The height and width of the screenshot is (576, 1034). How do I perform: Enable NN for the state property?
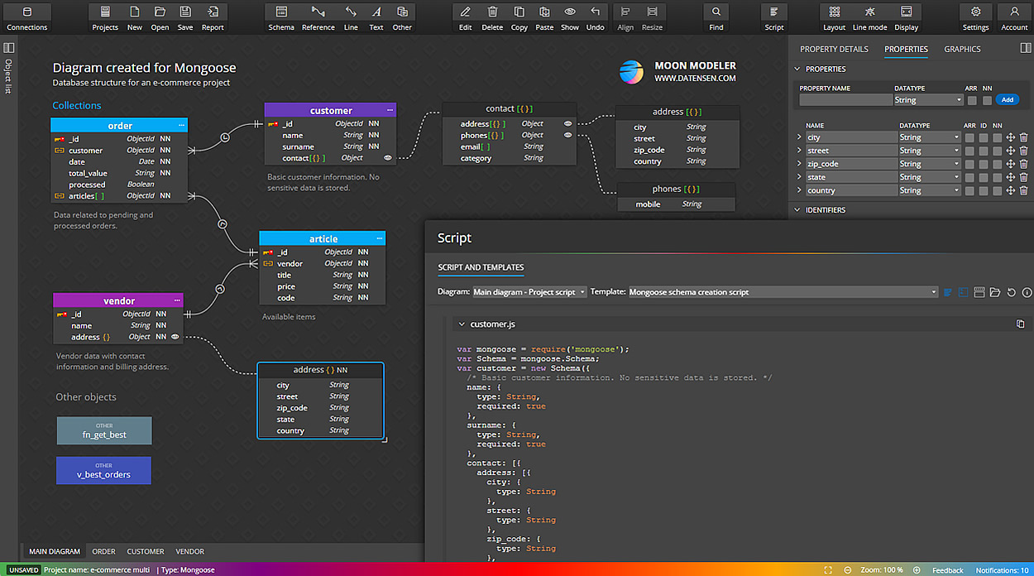997,177
